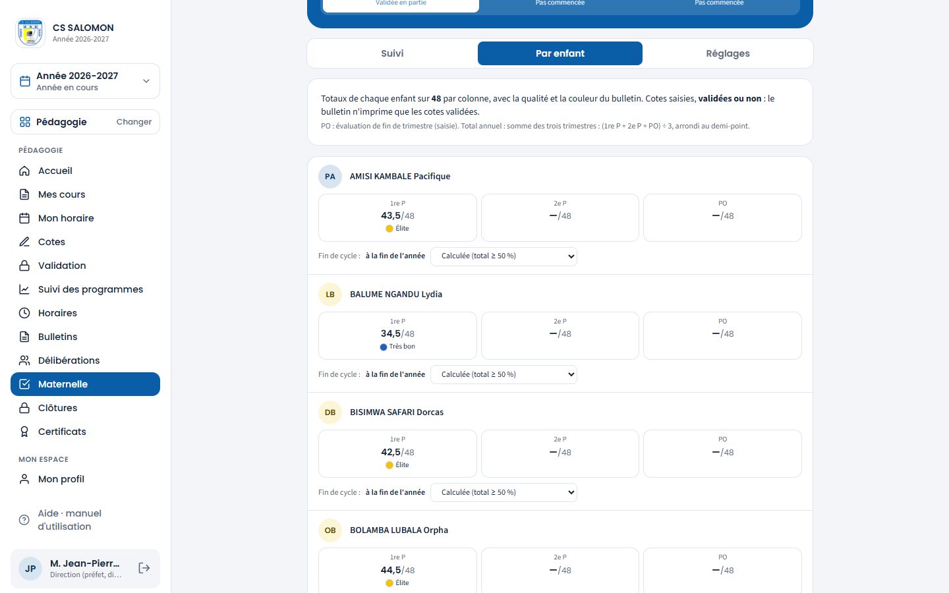Open Fin de cycle dropdown for BALUME NGANDU
The image size is (949, 593).
(503, 374)
